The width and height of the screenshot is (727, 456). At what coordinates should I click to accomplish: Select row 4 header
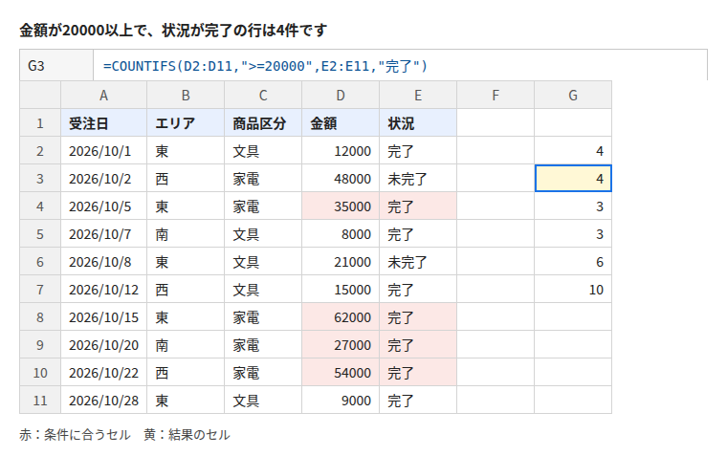tap(40, 206)
